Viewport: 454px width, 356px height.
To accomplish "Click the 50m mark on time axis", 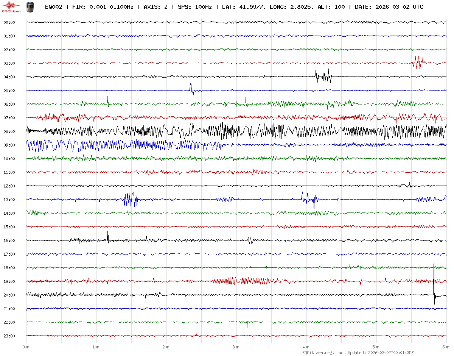I will [x=376, y=347].
